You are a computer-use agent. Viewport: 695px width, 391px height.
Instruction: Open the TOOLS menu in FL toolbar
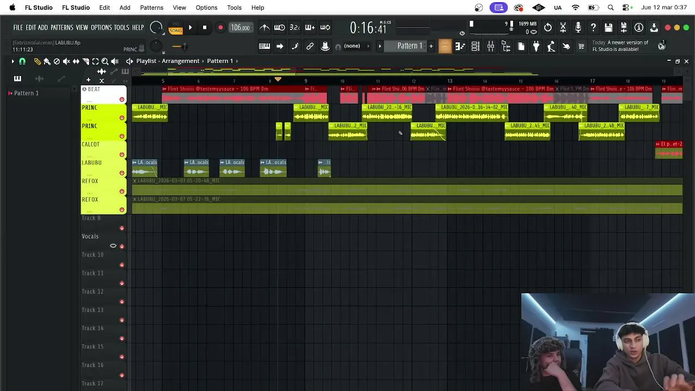(x=122, y=28)
